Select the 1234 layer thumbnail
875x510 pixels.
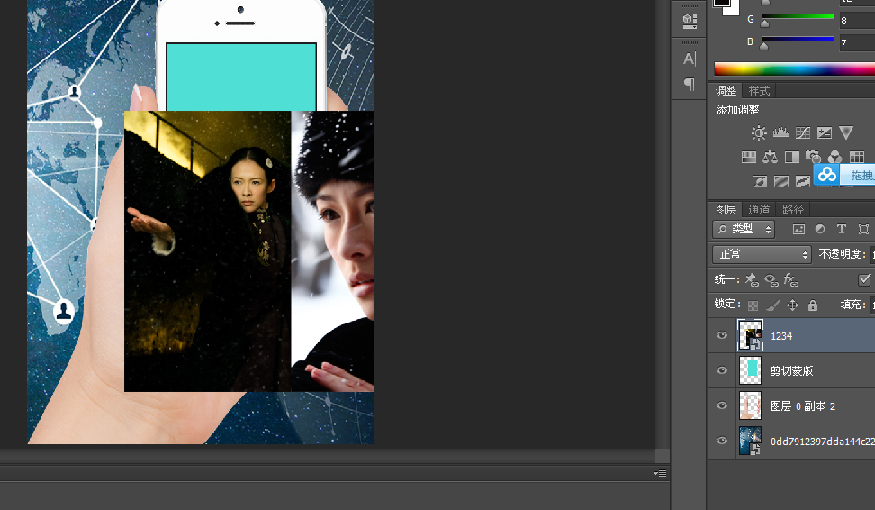750,335
